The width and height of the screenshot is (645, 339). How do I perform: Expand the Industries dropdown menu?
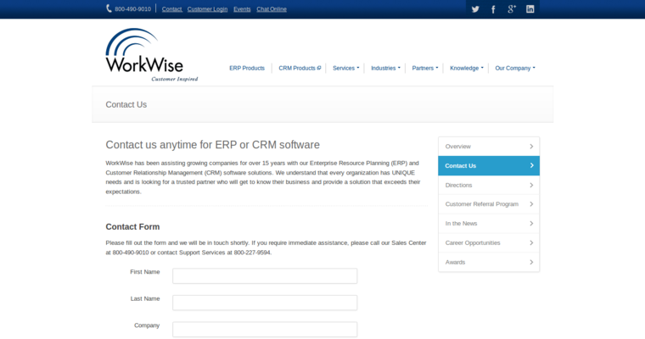tap(385, 68)
